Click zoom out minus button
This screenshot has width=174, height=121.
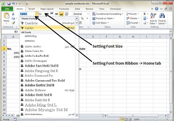click(143, 119)
